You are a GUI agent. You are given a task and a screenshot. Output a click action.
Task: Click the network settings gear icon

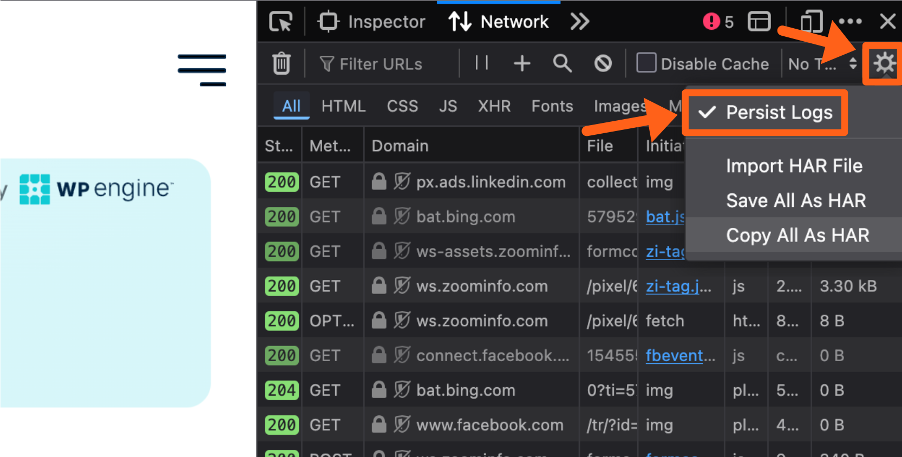884,63
